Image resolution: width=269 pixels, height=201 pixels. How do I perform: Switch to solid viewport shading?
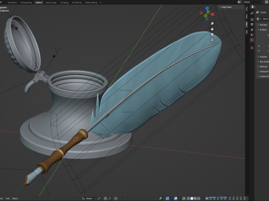[192, 198]
